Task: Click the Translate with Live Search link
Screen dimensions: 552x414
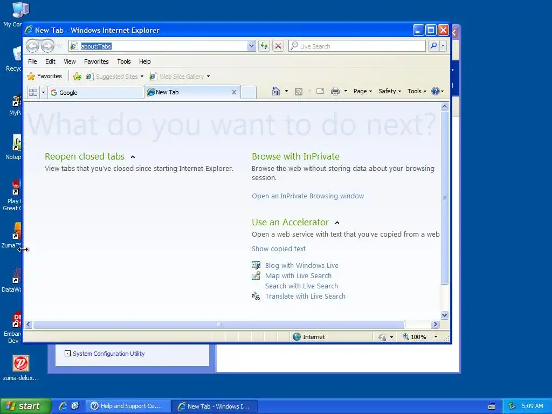Action: (x=305, y=296)
